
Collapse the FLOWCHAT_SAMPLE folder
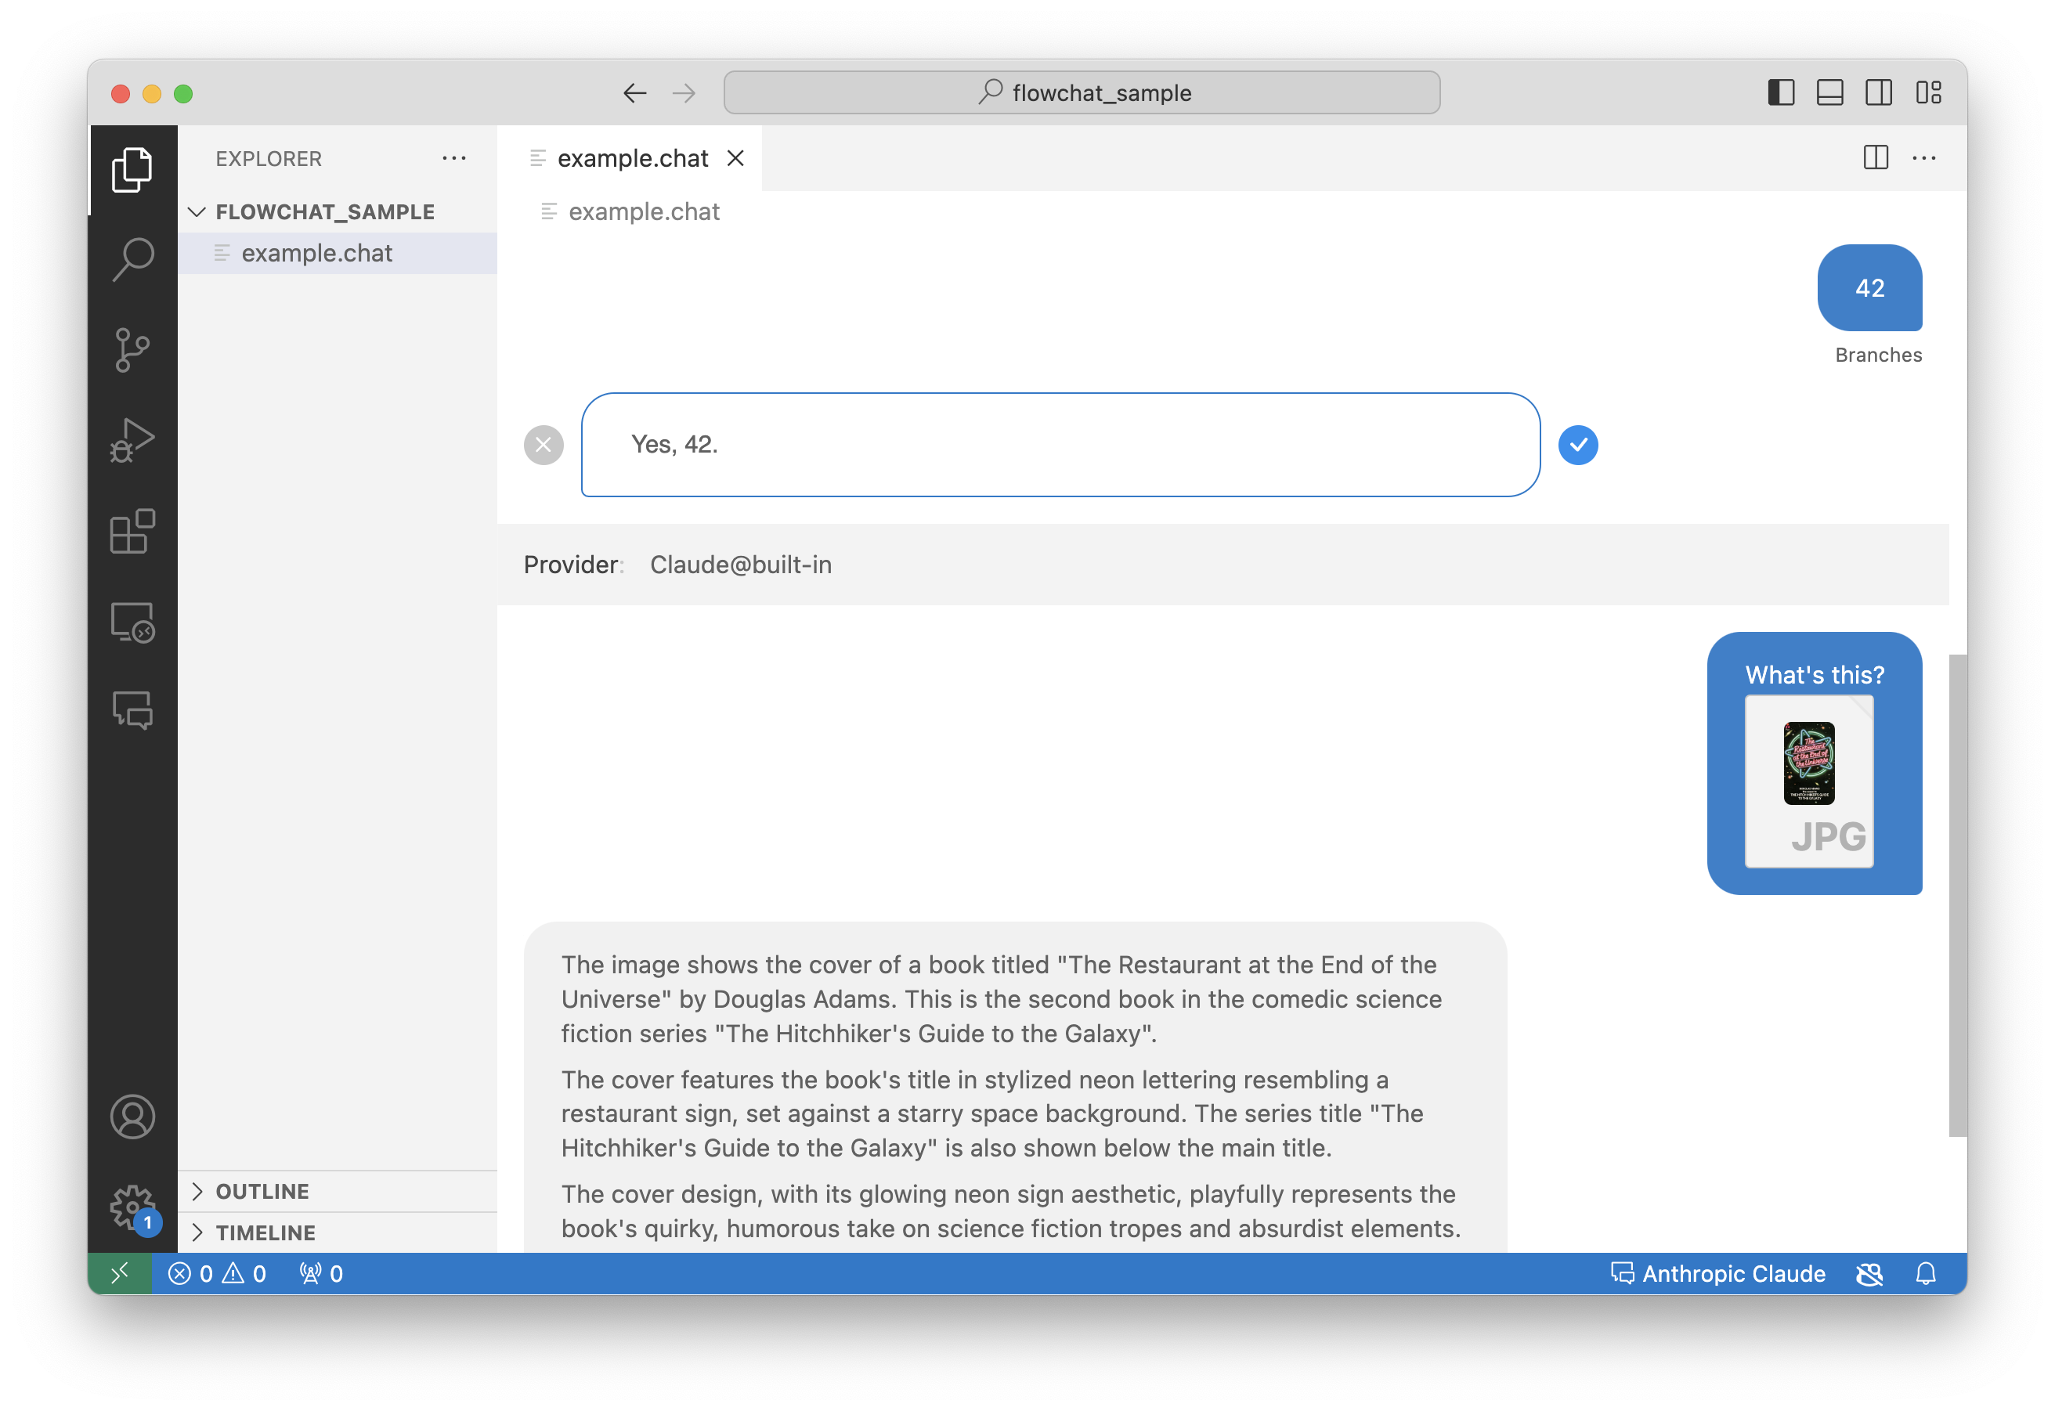pos(197,212)
